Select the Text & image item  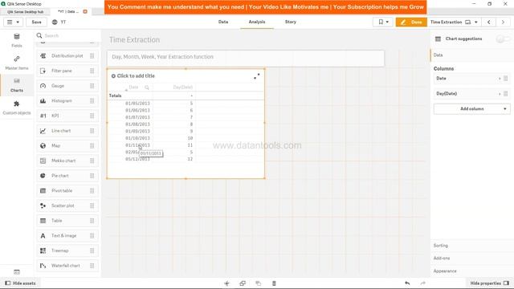pyautogui.click(x=67, y=235)
